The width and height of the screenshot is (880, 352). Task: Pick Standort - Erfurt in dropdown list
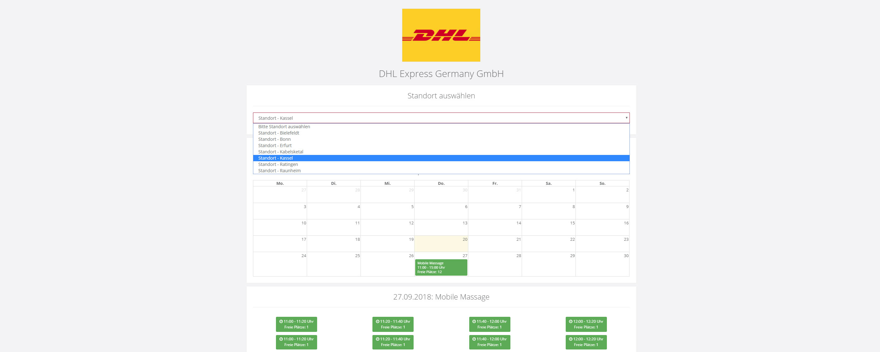(x=441, y=146)
